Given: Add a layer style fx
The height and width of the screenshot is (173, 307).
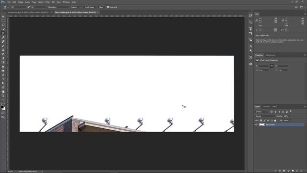Looking at the screenshot, I should pyautogui.click(x=280, y=171).
